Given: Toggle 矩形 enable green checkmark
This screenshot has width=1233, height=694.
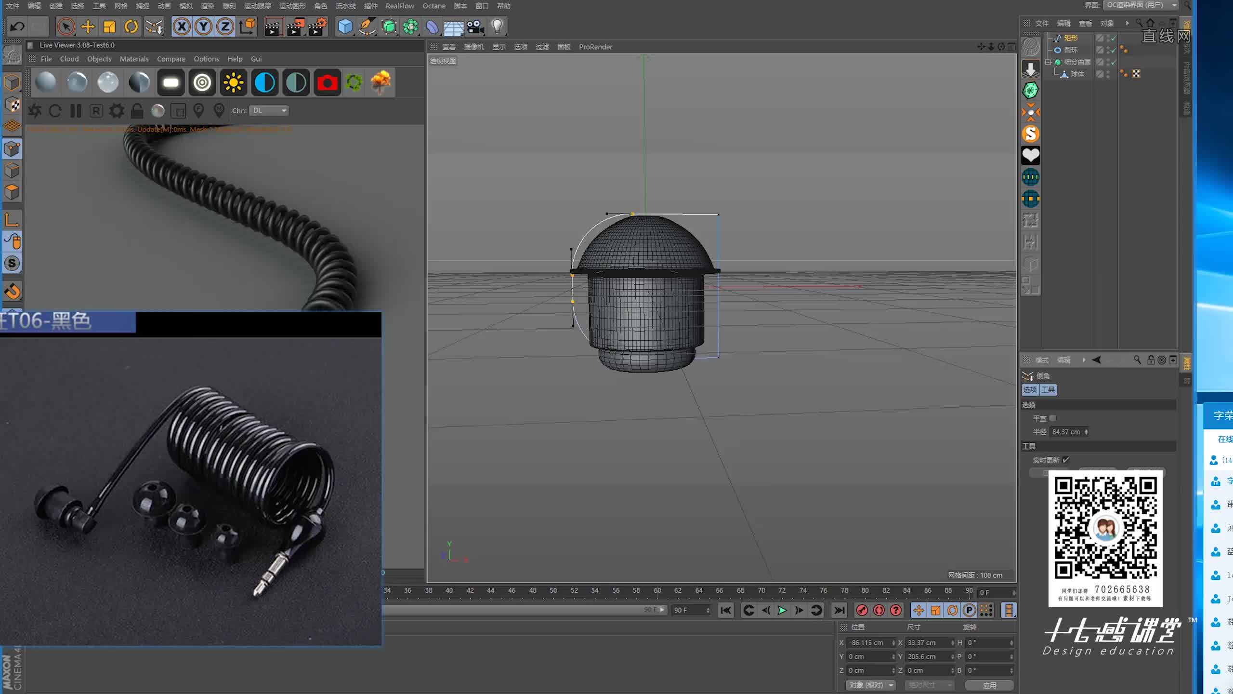Looking at the screenshot, I should point(1114,38).
